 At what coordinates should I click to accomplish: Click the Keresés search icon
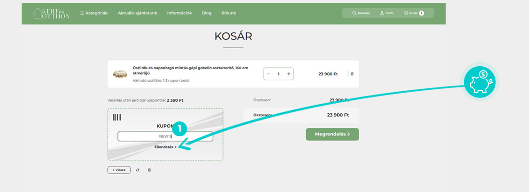point(361,13)
